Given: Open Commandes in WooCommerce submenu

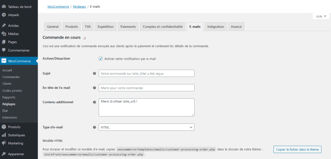Looking at the screenshot, I should click(11, 77).
